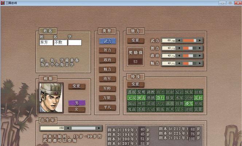Toggle the 无双 skill

(132, 98)
